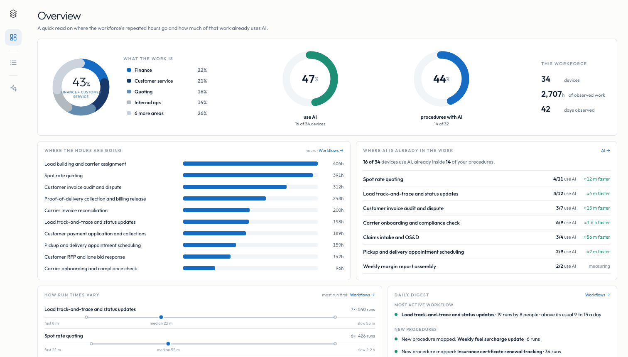628x357 pixels.
Task: Click the ≈1.6 h faster value
Action: pyautogui.click(x=597, y=223)
